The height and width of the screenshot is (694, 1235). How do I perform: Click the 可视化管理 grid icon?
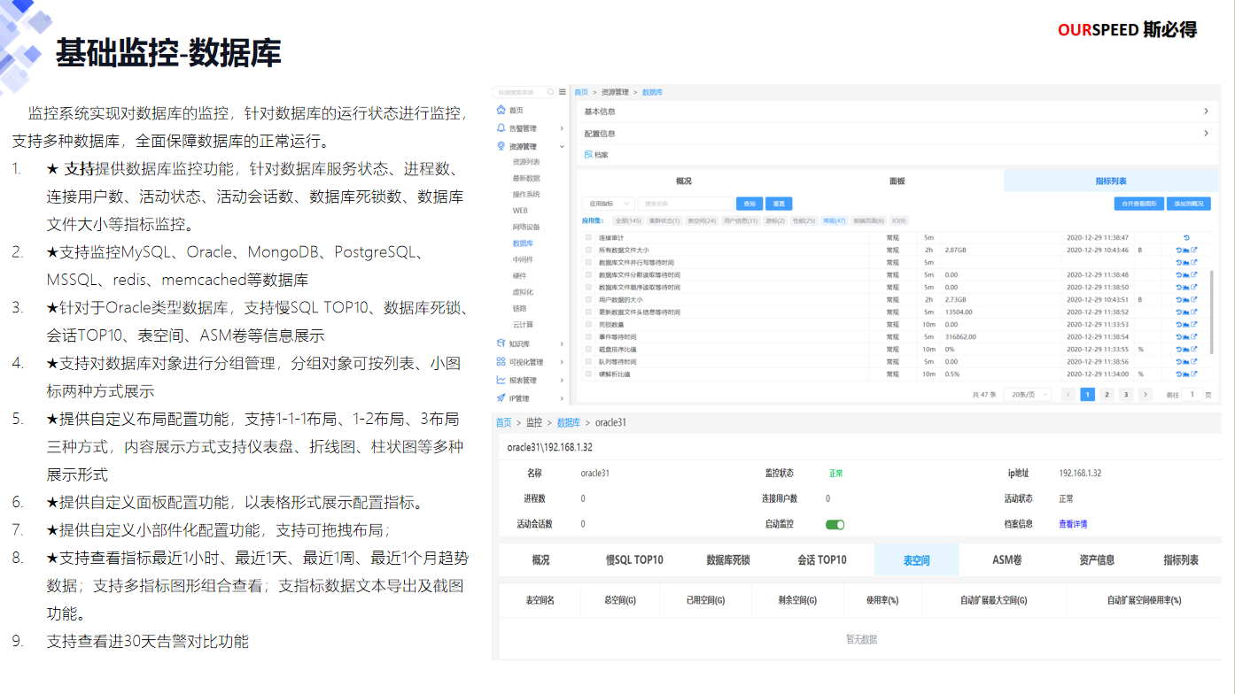[501, 362]
